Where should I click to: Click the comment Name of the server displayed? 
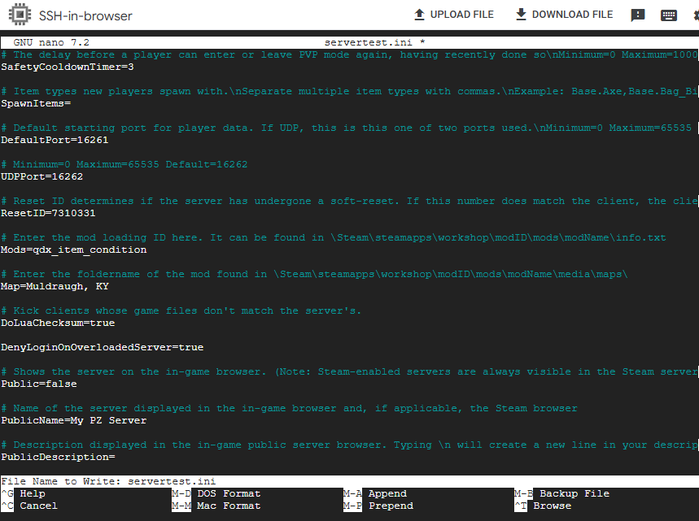tap(290, 408)
